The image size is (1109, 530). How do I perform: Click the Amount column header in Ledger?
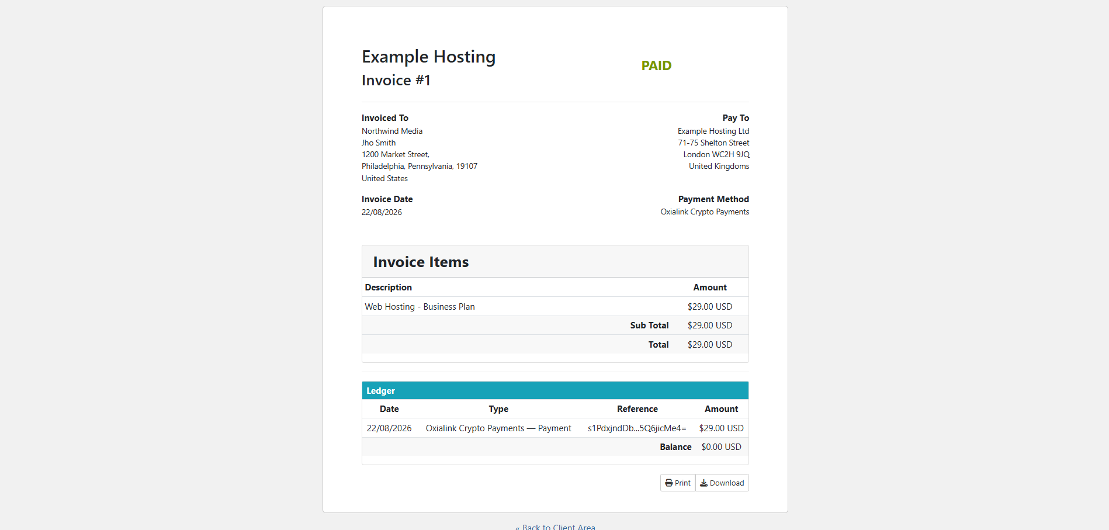pyautogui.click(x=721, y=408)
